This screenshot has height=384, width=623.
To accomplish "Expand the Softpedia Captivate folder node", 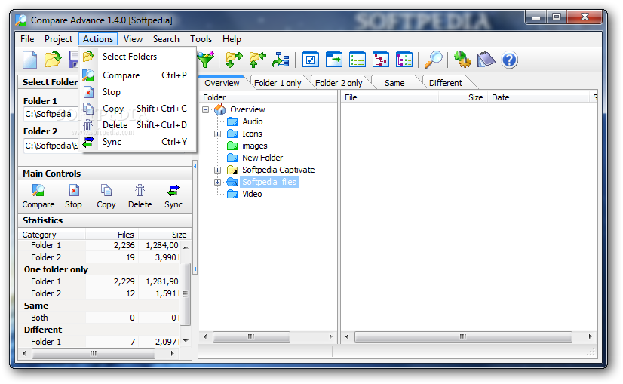I will tap(217, 170).
